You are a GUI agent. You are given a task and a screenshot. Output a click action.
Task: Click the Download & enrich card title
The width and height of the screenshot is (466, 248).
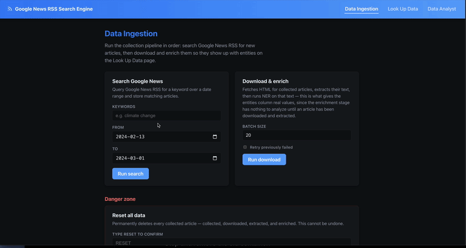click(266, 81)
